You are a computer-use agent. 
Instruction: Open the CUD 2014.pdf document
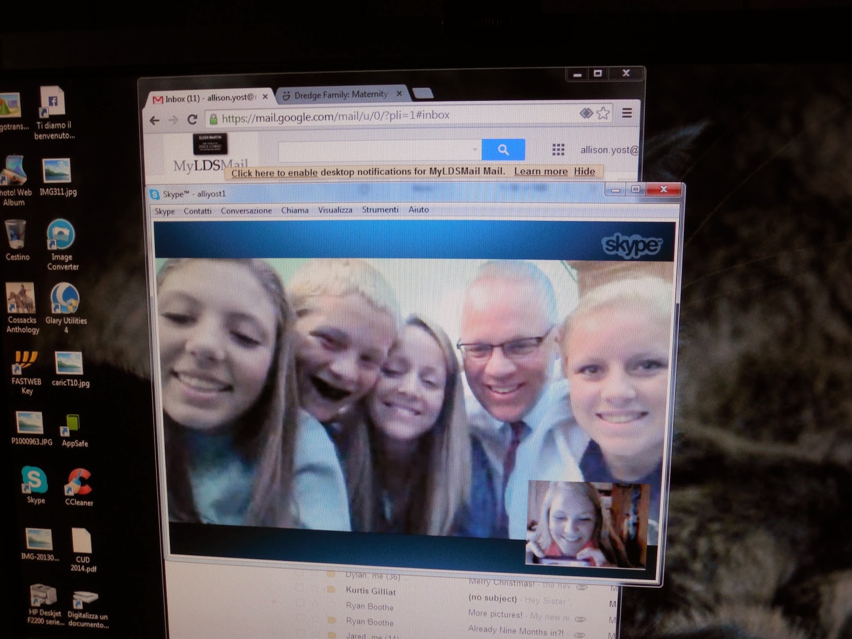[83, 550]
